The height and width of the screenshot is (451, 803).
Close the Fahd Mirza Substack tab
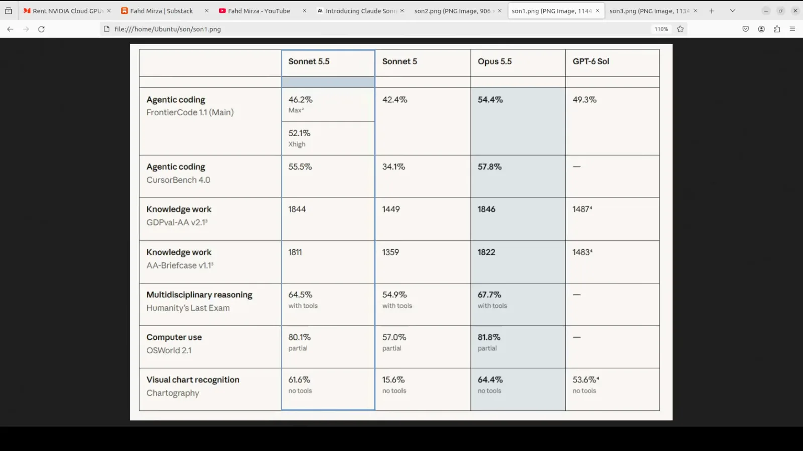[x=206, y=11]
